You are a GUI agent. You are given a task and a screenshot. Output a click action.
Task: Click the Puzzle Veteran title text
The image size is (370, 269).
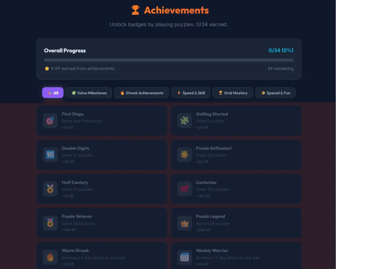77,216
